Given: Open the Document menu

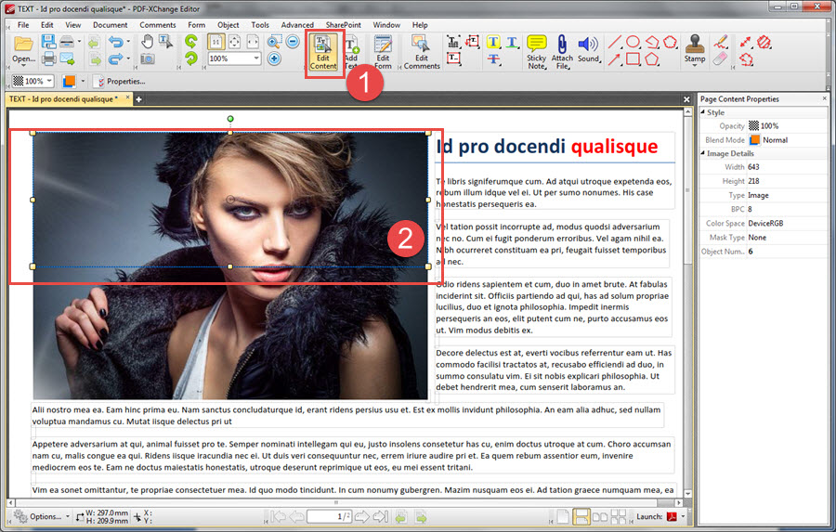Looking at the screenshot, I should pos(110,24).
